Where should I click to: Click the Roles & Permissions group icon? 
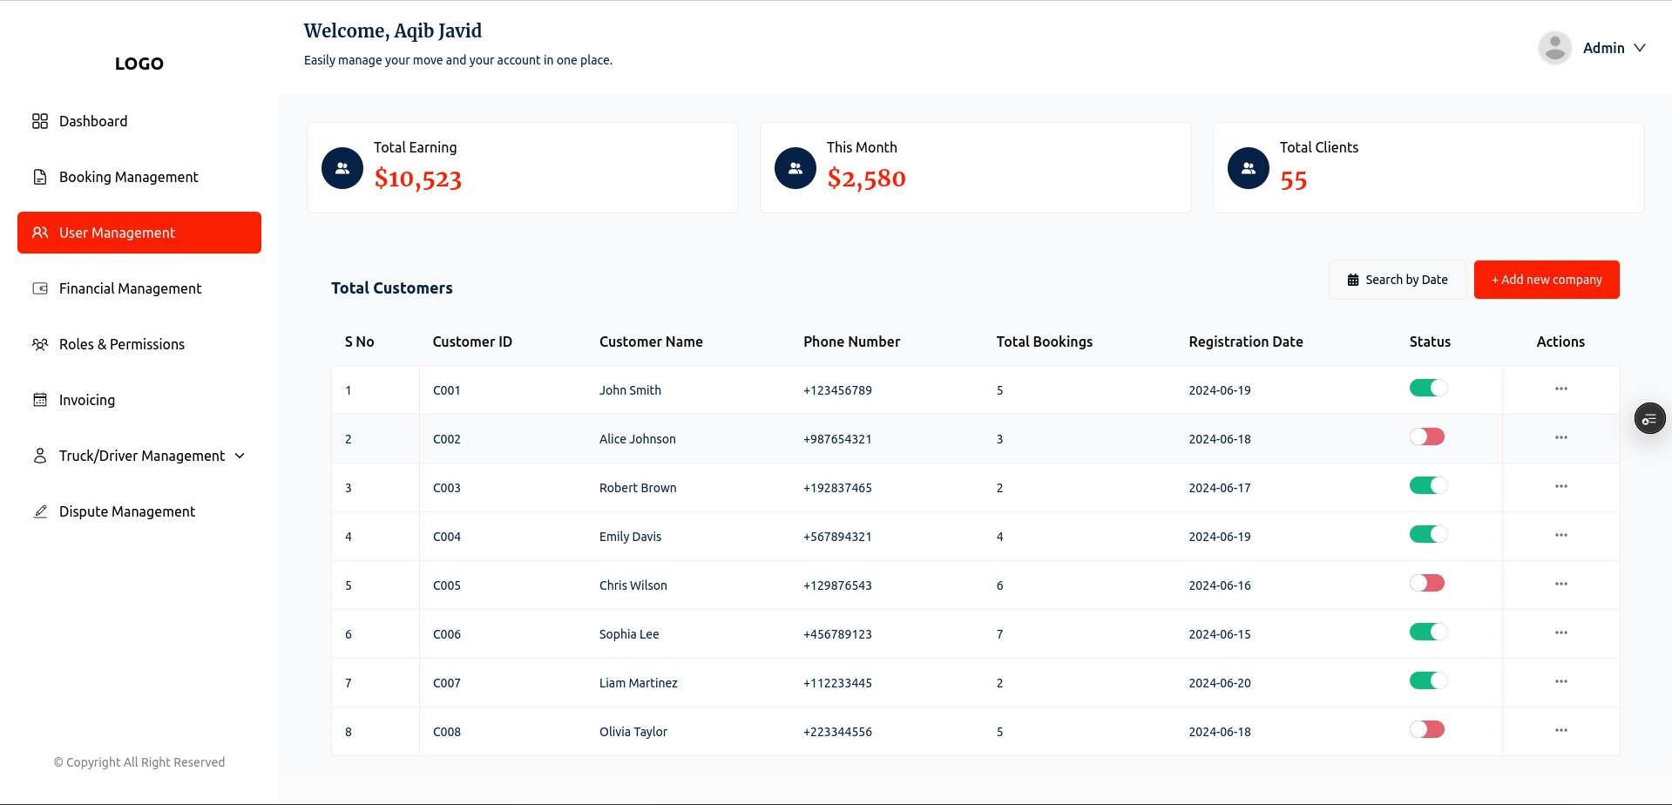tap(40, 344)
